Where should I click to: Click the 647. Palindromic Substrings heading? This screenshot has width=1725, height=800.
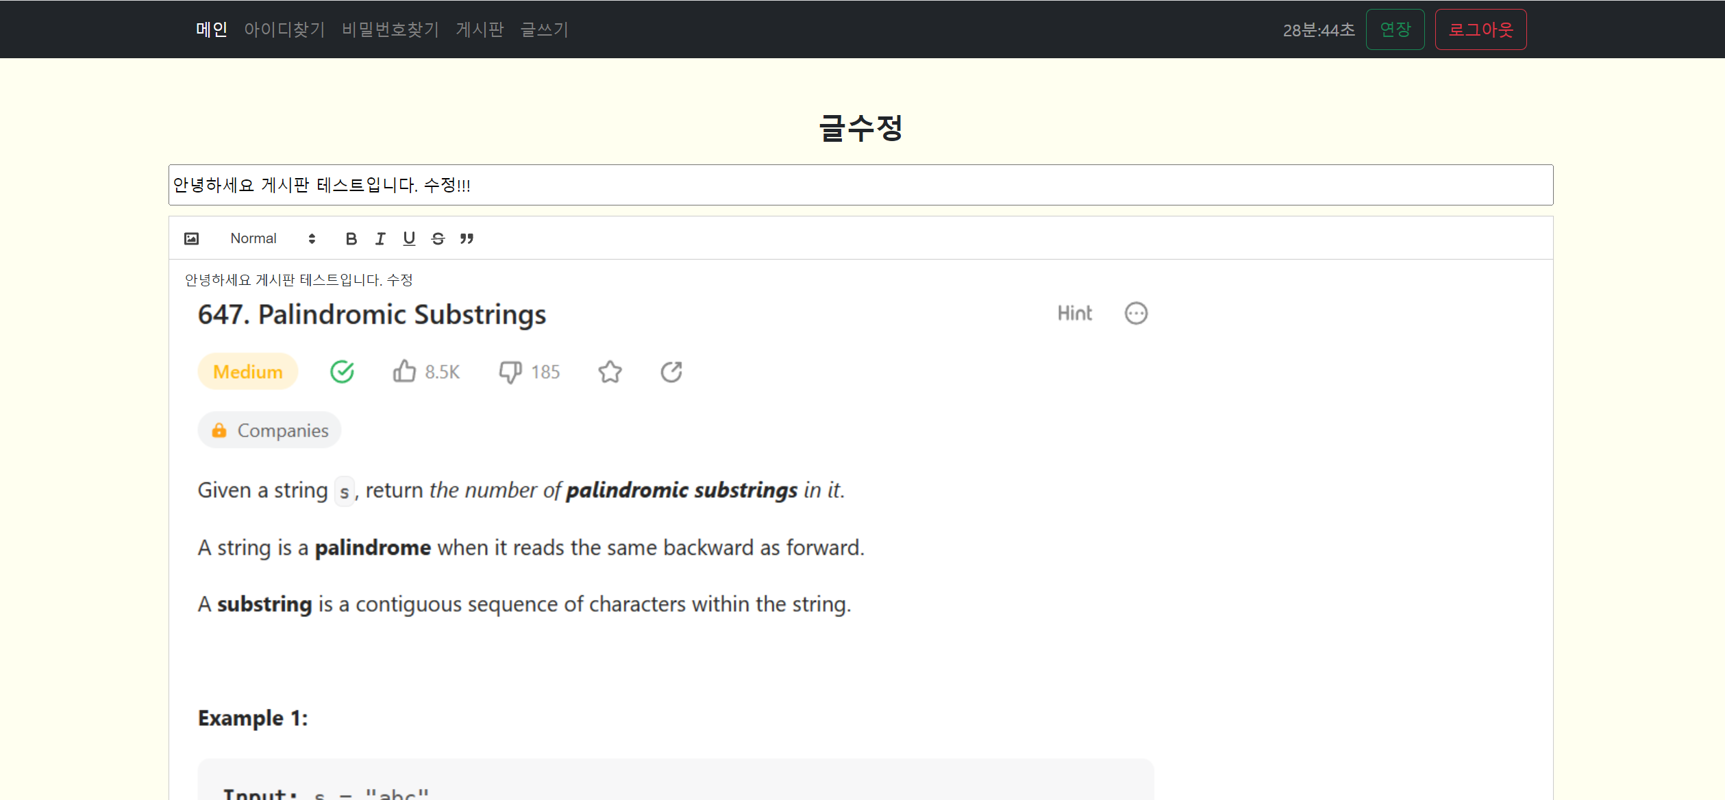pos(372,314)
